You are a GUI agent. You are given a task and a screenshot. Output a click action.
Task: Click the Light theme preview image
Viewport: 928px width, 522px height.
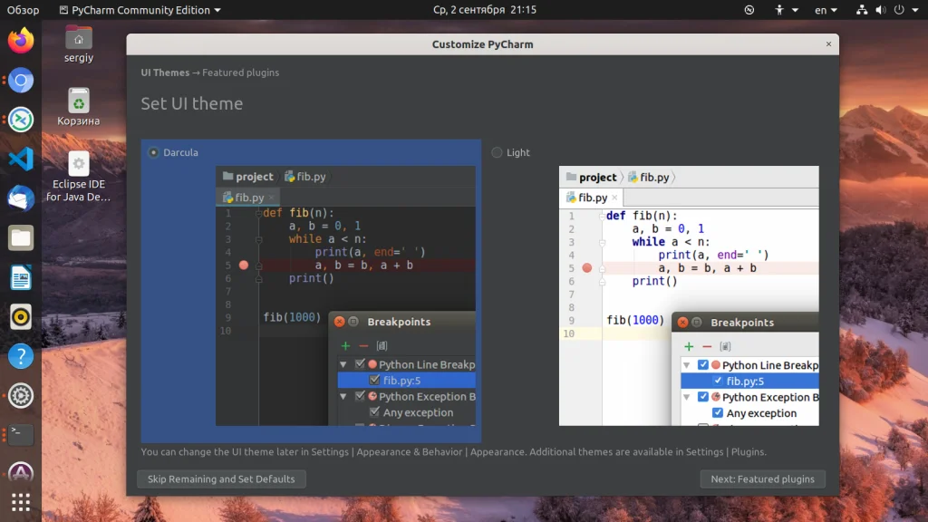tap(689, 295)
